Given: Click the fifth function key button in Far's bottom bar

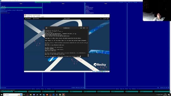Looking at the screenshot, I should pos(62,91).
